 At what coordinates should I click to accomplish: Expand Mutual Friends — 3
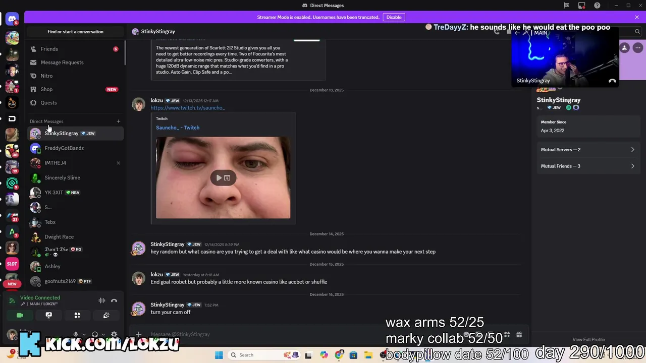pyautogui.click(x=587, y=166)
